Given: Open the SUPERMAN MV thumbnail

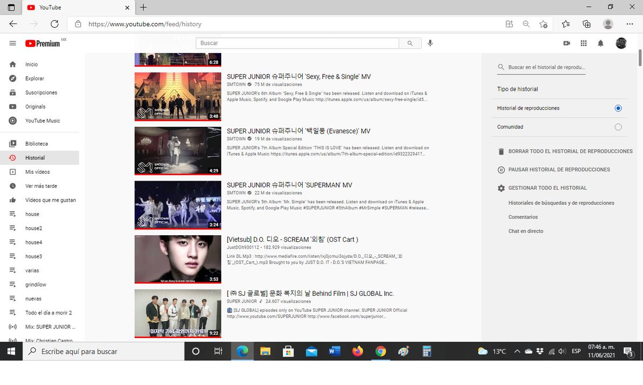Looking at the screenshot, I should pos(178,205).
